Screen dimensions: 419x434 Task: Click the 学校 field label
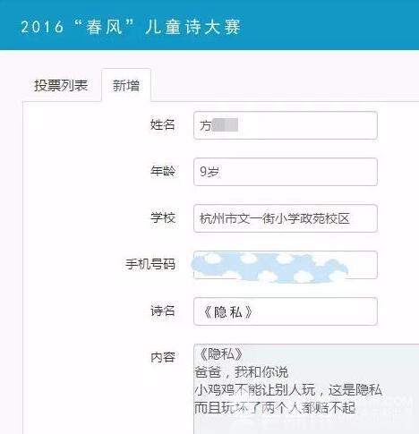click(x=162, y=217)
